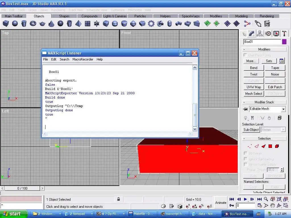Click the purple object color swatch
This screenshot has width=291, height=218.
284,42
